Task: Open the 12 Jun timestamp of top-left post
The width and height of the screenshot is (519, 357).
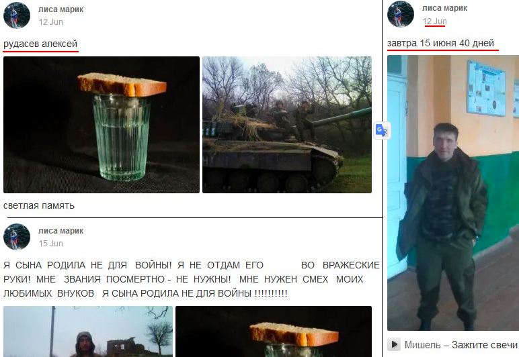Action: 50,22
